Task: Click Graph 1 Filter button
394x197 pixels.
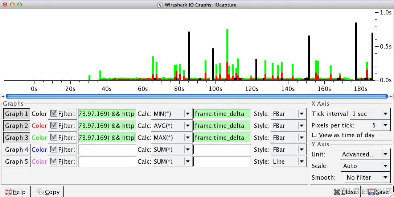Action: pyautogui.click(x=62, y=114)
